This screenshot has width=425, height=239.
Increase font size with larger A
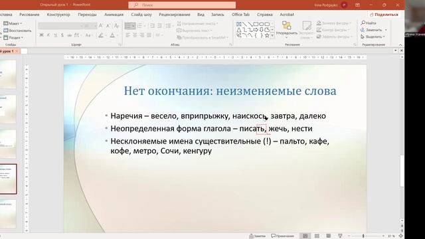click(101, 26)
